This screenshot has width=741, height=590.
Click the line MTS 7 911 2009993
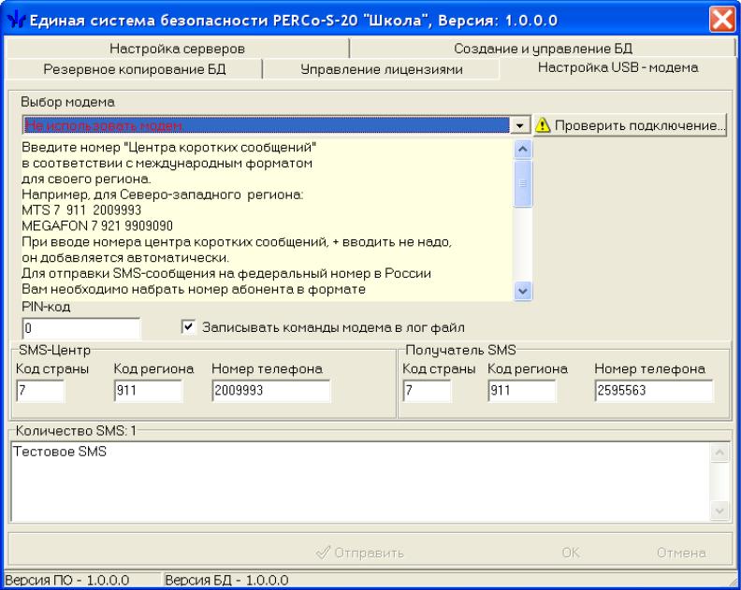(81, 210)
